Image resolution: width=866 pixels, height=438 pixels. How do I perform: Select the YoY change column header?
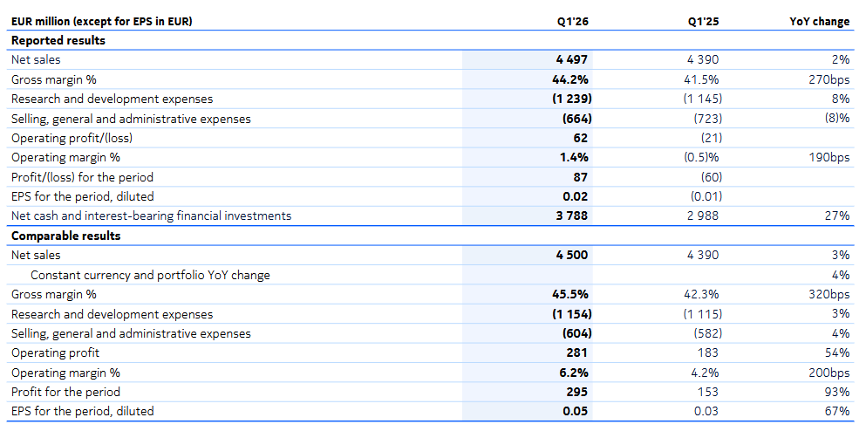pyautogui.click(x=819, y=21)
